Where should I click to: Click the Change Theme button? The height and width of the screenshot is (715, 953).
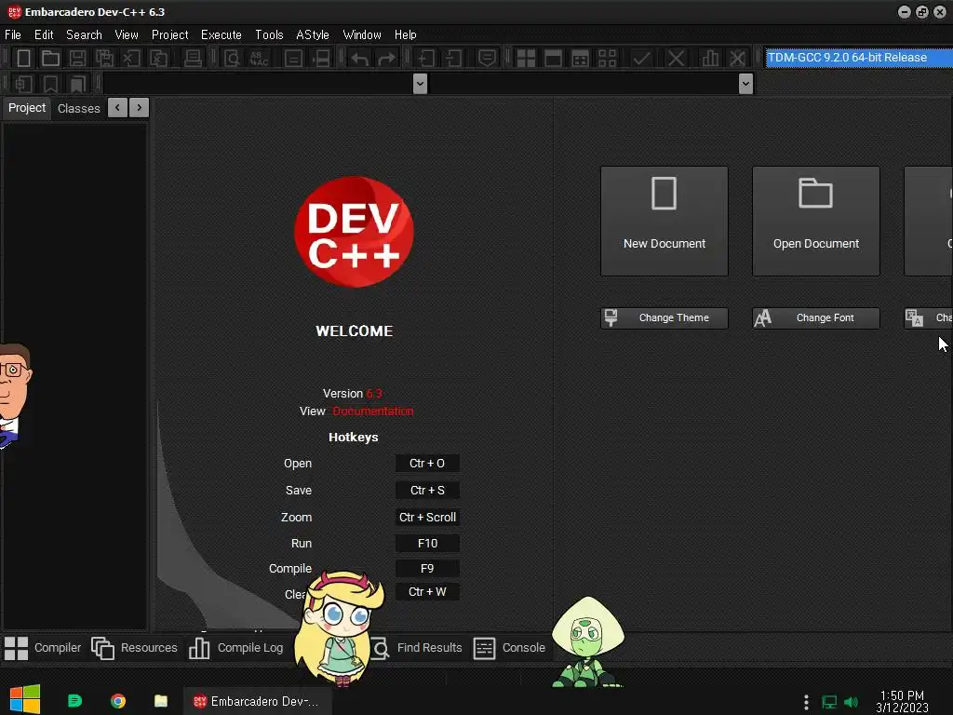664,318
